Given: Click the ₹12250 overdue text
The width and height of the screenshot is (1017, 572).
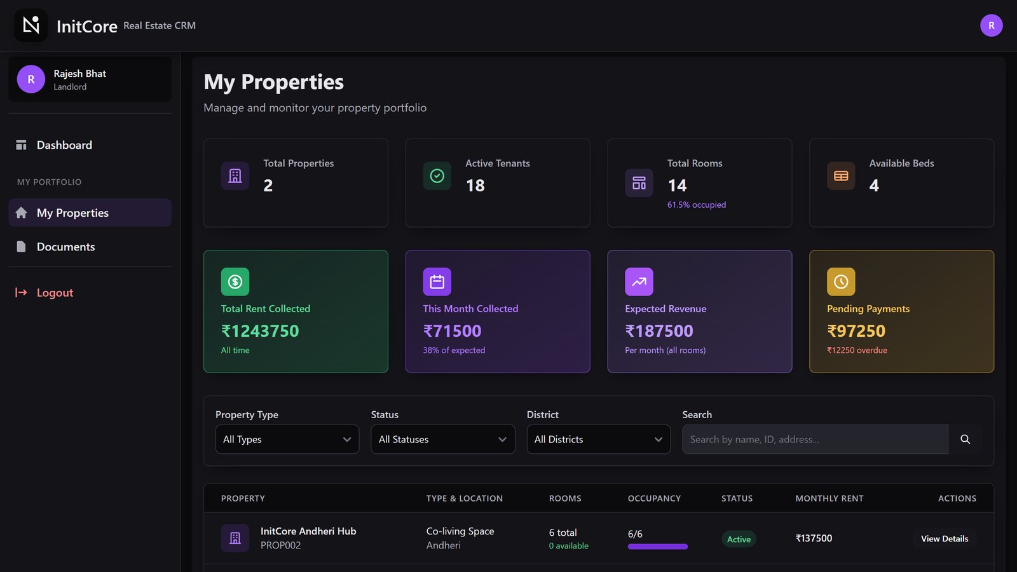Looking at the screenshot, I should [x=857, y=350].
